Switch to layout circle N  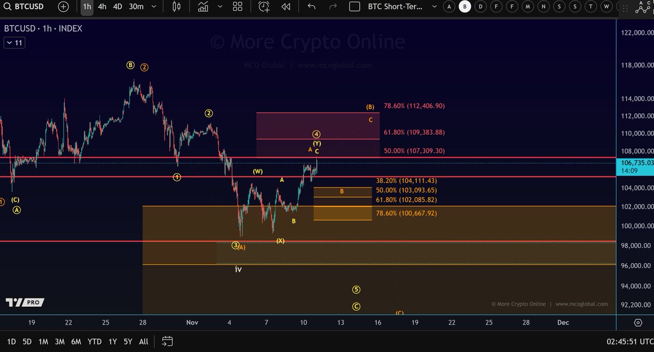(x=543, y=7)
